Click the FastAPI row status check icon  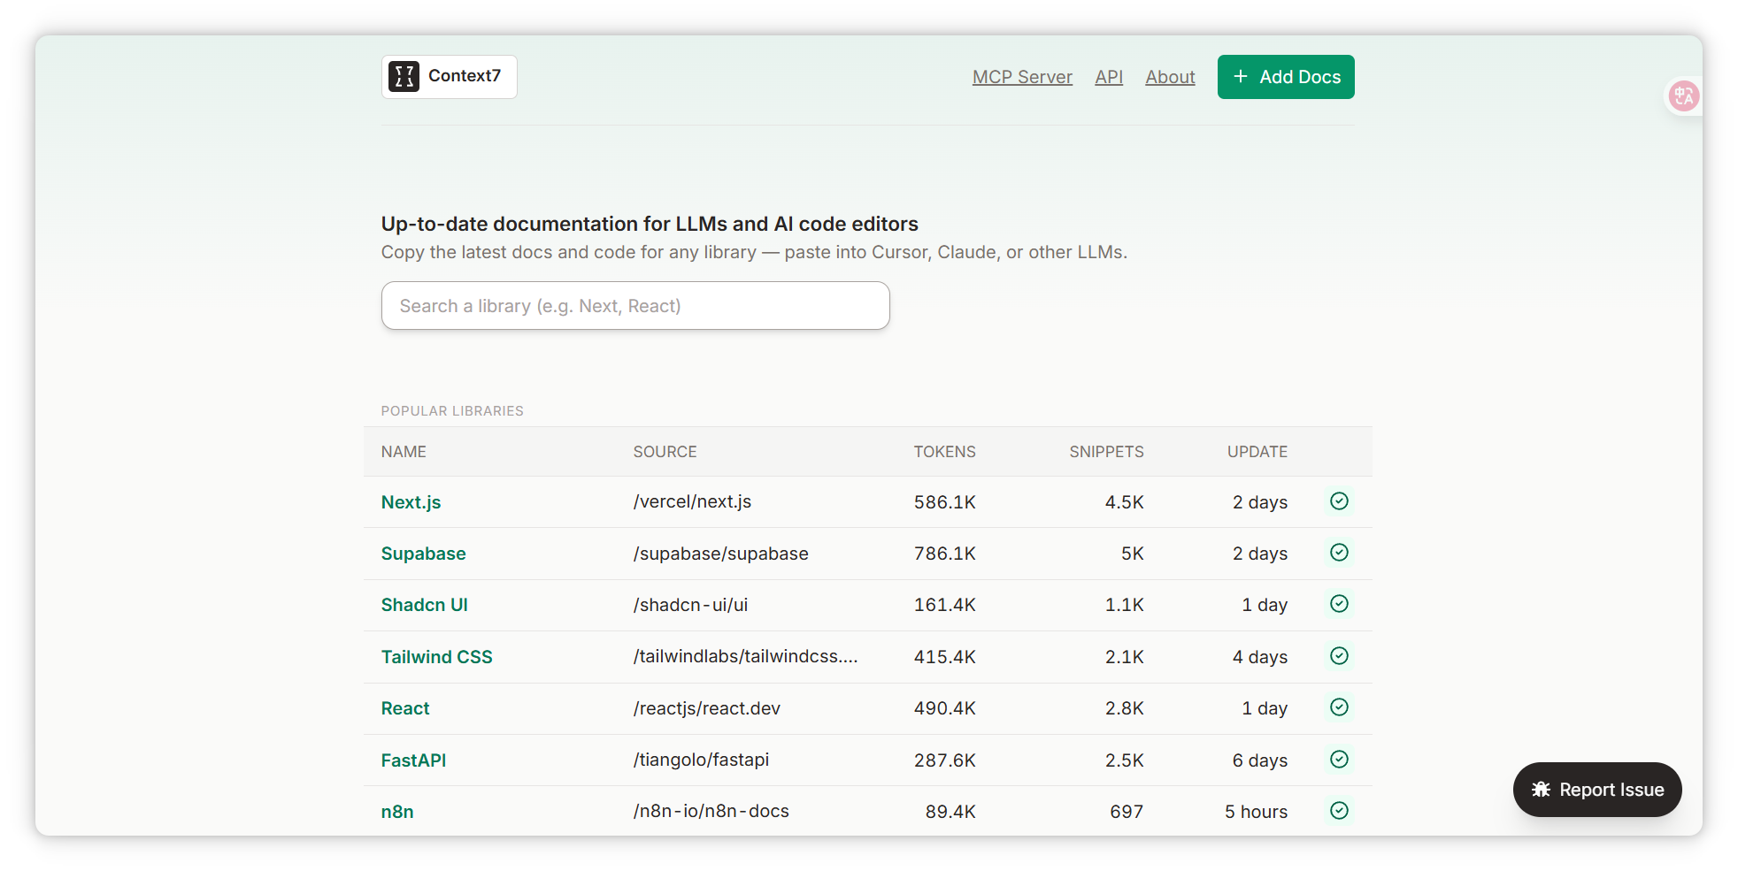click(1339, 760)
